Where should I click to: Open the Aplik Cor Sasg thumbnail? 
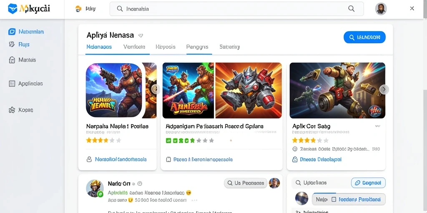337,90
